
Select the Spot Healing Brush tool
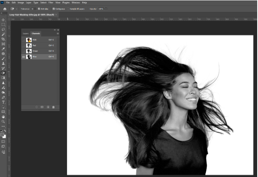3,54
